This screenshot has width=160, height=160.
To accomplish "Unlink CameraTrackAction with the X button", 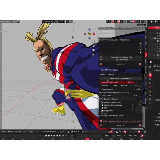I will point(64,132).
